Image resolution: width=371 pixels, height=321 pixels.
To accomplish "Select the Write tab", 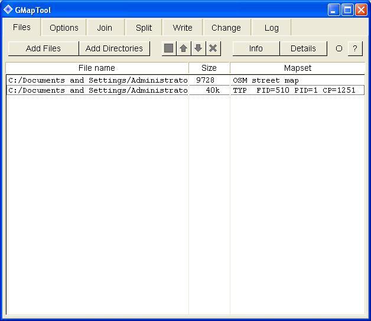I will click(x=183, y=28).
